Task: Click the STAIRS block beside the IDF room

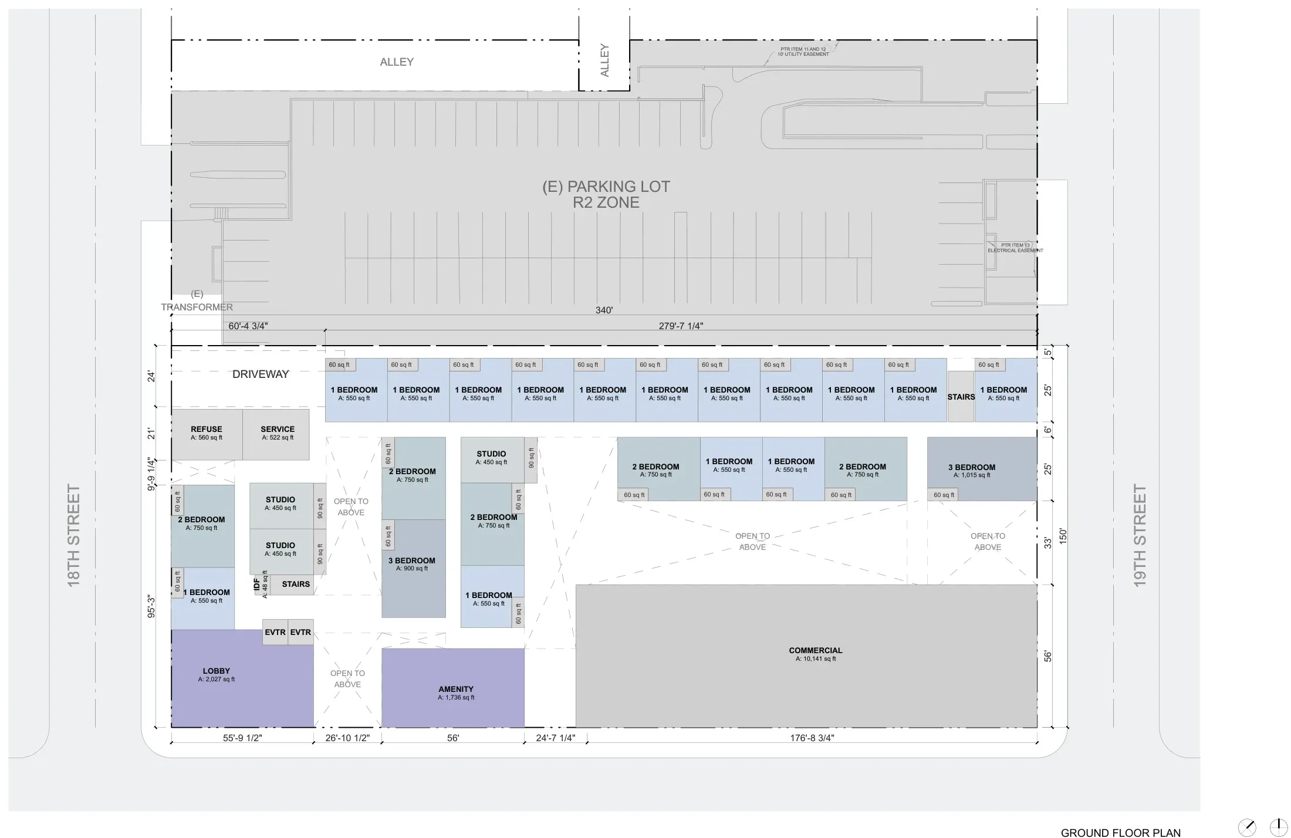Action: point(292,584)
